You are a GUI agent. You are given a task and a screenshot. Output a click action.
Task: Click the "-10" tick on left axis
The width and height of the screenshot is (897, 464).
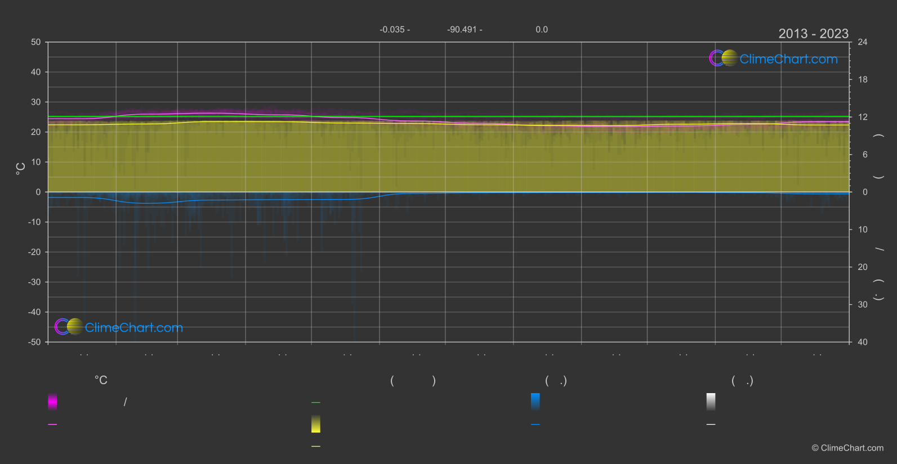point(34,222)
